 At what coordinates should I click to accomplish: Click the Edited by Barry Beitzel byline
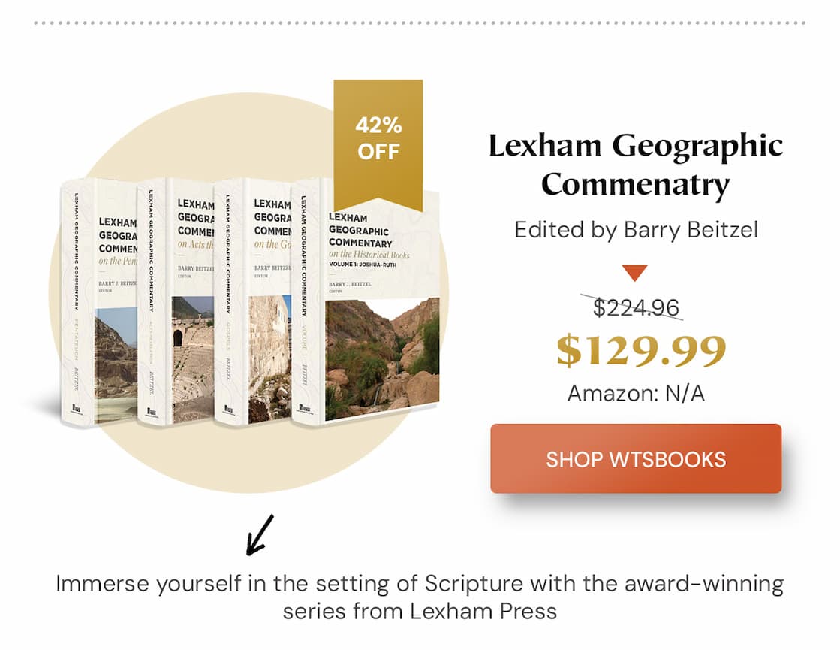pyautogui.click(x=637, y=230)
